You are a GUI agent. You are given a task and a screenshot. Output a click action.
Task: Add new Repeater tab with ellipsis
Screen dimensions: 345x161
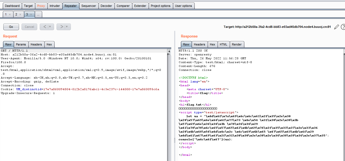point(39,14)
